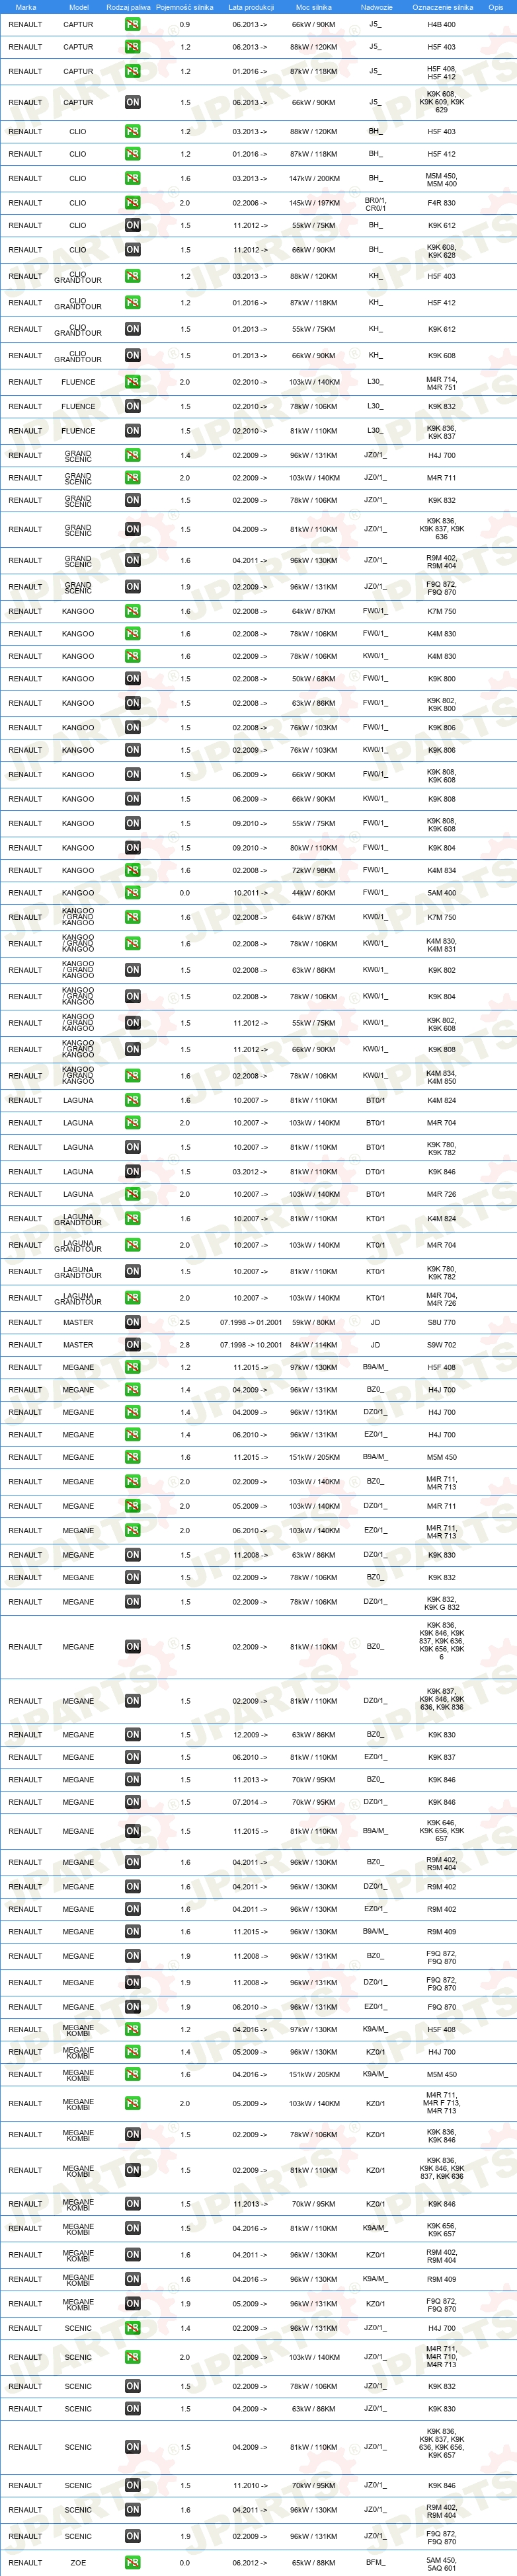Click the diesel icon in the Master 2.8 row
This screenshot has height=2576, width=517.
pyautogui.click(x=132, y=1344)
